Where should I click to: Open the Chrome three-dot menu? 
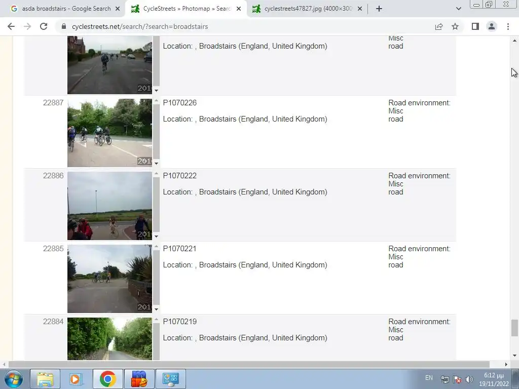pyautogui.click(x=508, y=26)
